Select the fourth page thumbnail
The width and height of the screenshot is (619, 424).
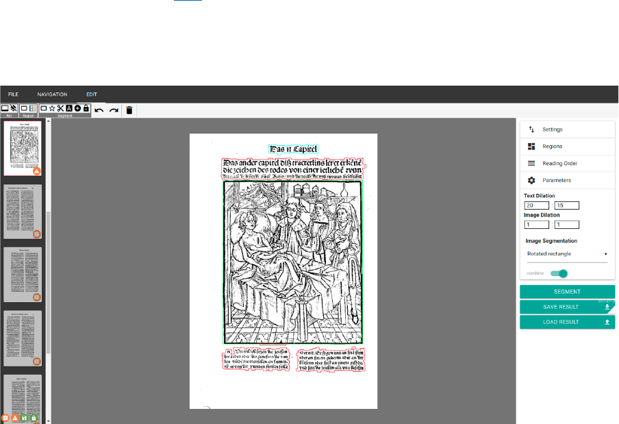coord(23,338)
